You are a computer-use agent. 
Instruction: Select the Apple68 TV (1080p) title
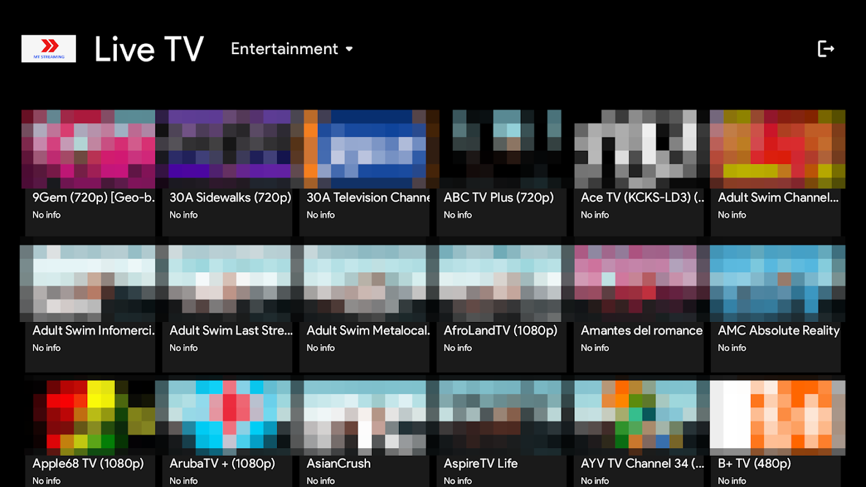click(x=88, y=463)
